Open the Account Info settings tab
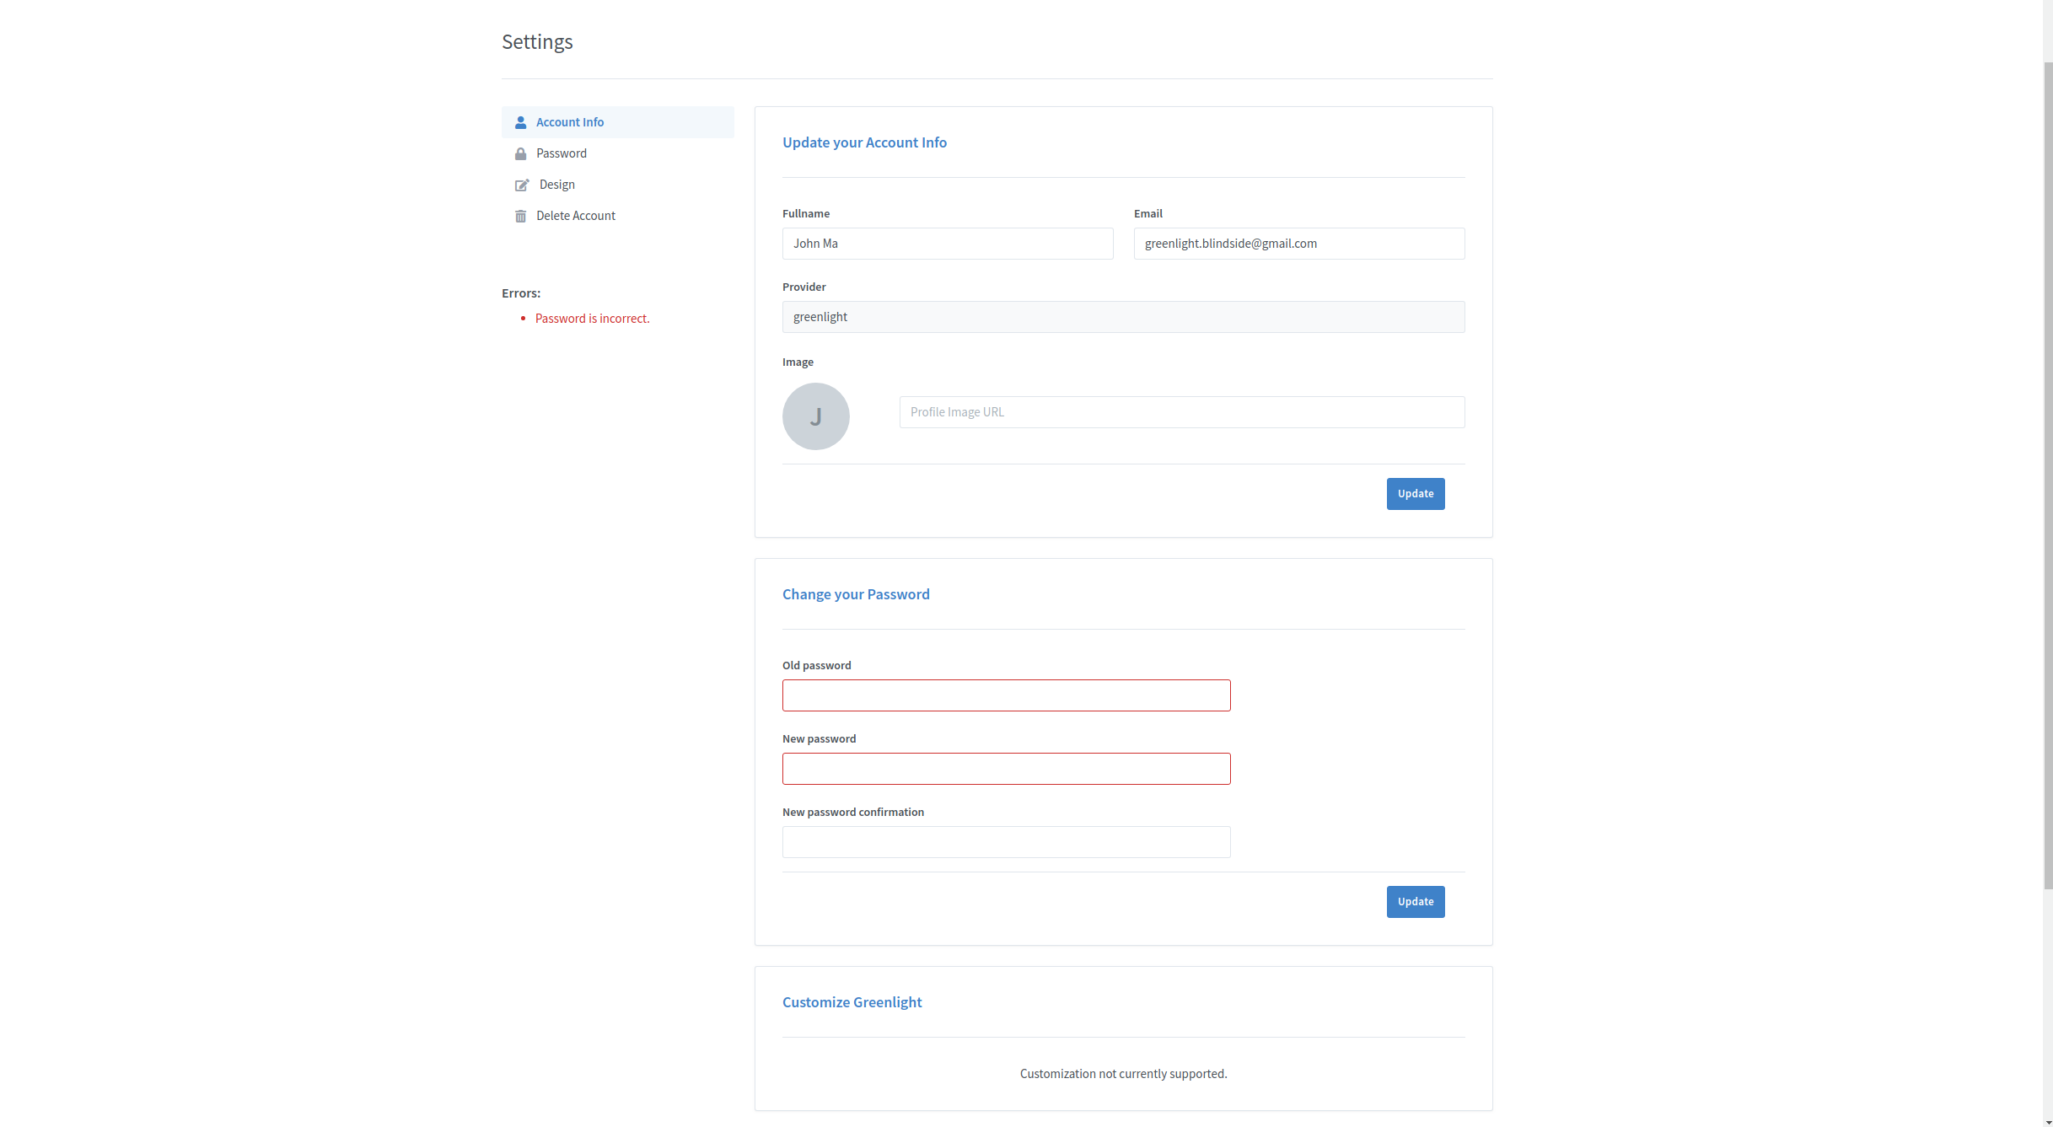This screenshot has height=1127, width=2053. tap(569, 122)
